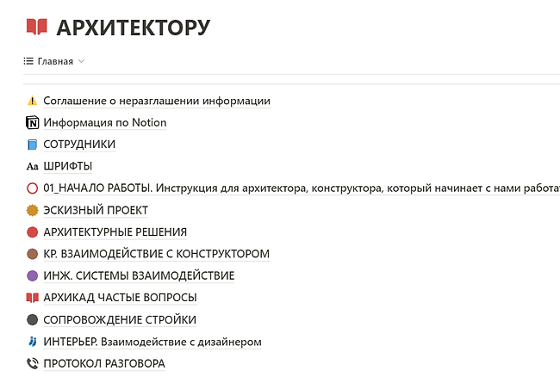Open Соглашение о неразглашении информации page
Screen dimensions: 560x389
157,102
